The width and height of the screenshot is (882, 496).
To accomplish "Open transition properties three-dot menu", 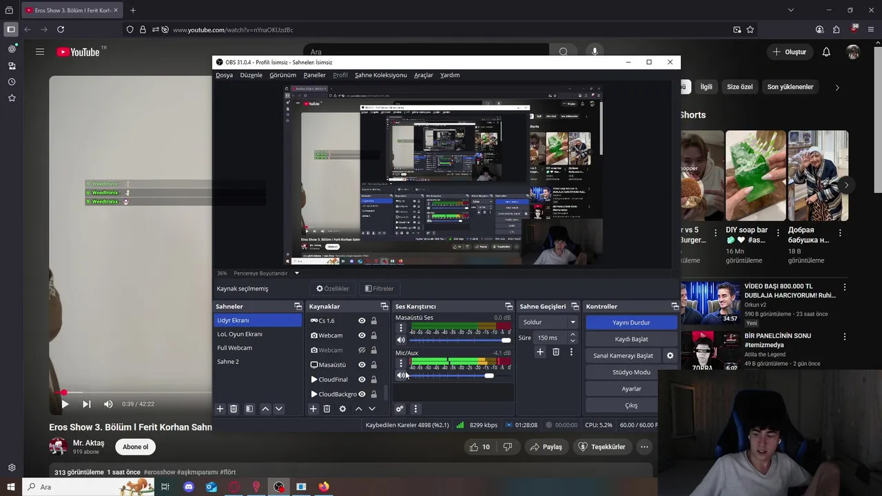I will pos(571,352).
